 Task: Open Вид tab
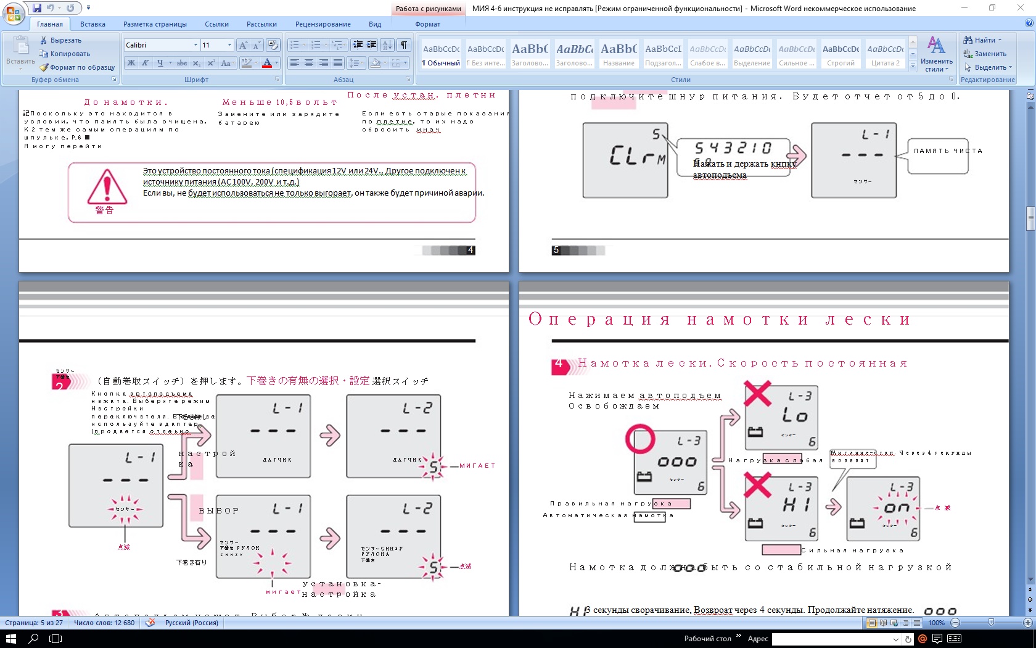[375, 24]
